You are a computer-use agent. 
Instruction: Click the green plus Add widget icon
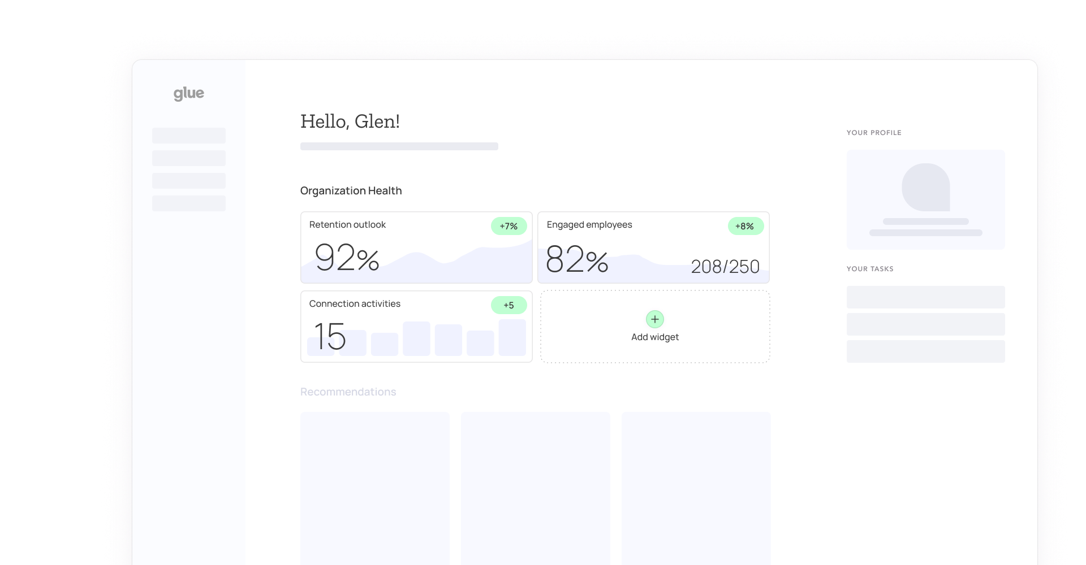tap(655, 319)
